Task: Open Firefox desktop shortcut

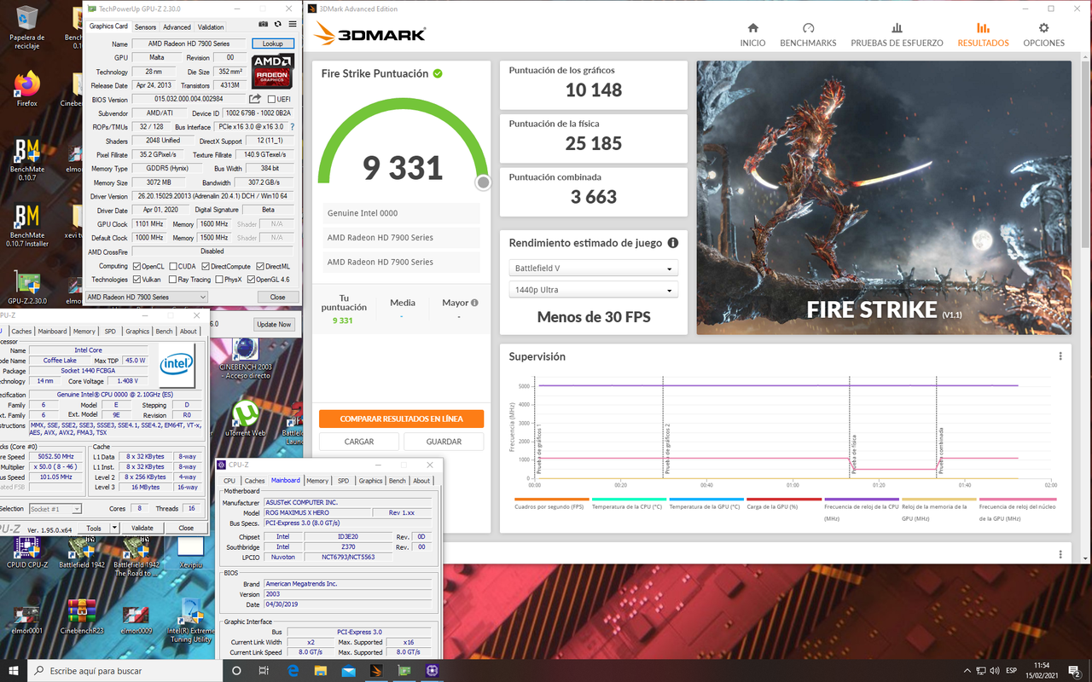Action: pos(27,89)
